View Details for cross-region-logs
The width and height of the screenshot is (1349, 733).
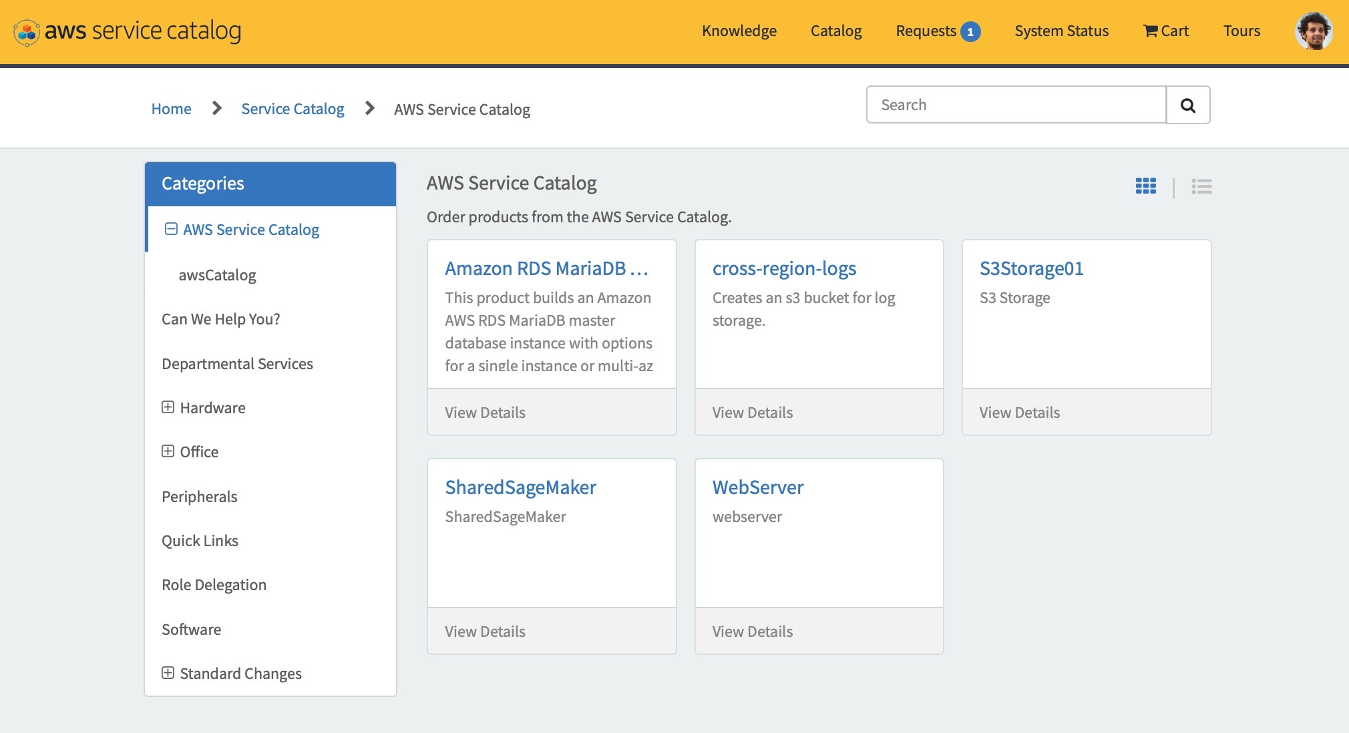point(753,413)
